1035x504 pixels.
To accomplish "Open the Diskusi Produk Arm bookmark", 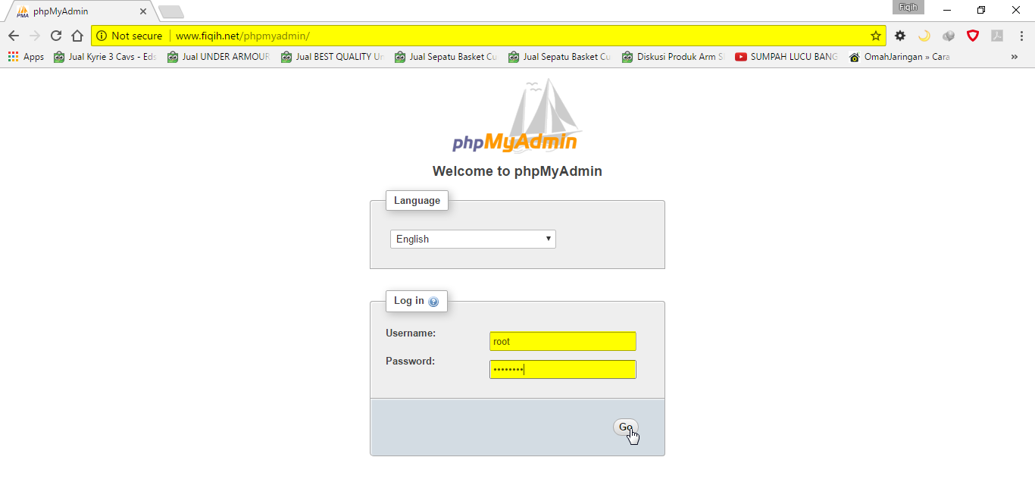I will pyautogui.click(x=673, y=57).
